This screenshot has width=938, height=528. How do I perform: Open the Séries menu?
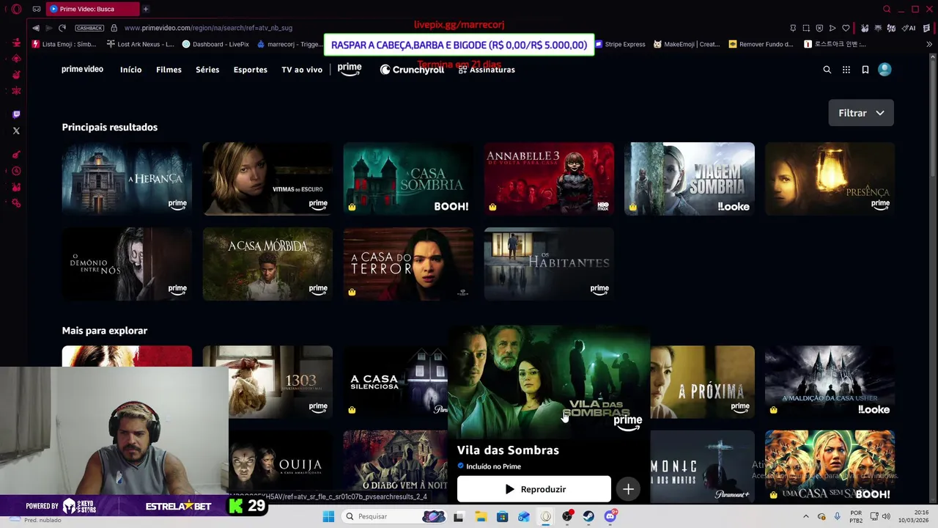(x=207, y=70)
